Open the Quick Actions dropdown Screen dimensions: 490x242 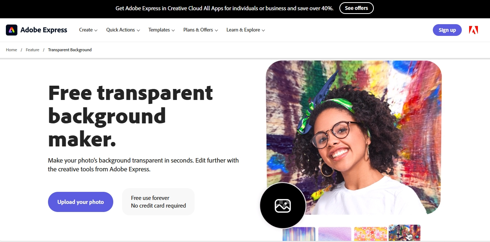click(x=123, y=30)
